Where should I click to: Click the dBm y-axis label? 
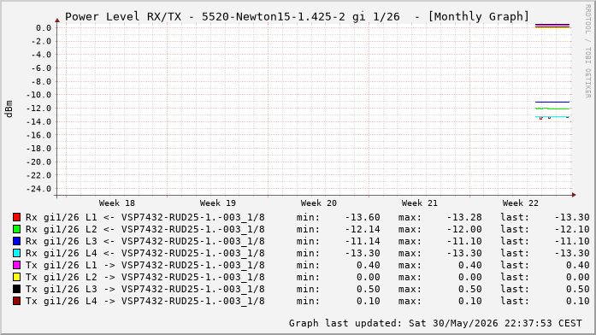coord(9,109)
